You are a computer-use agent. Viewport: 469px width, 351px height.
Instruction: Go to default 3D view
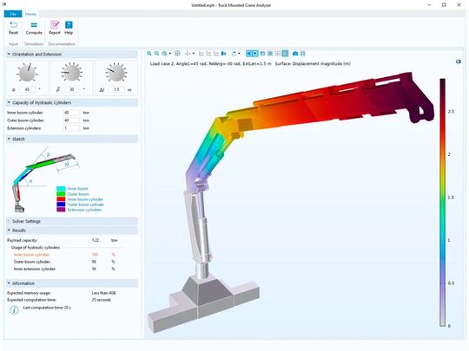pos(188,54)
